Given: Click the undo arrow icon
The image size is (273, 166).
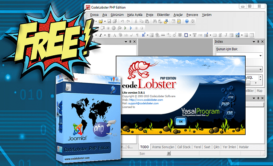Looking at the screenshot, I should point(122,21).
